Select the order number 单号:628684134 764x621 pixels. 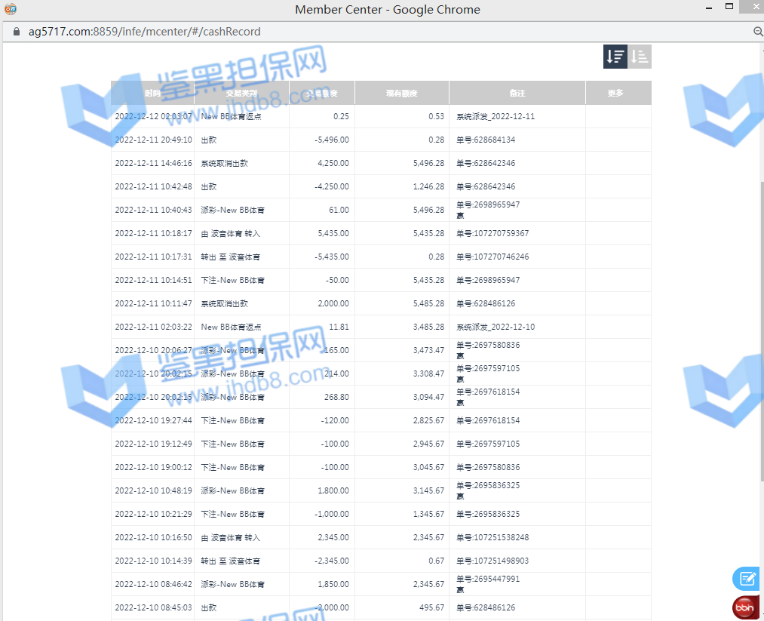click(x=486, y=140)
